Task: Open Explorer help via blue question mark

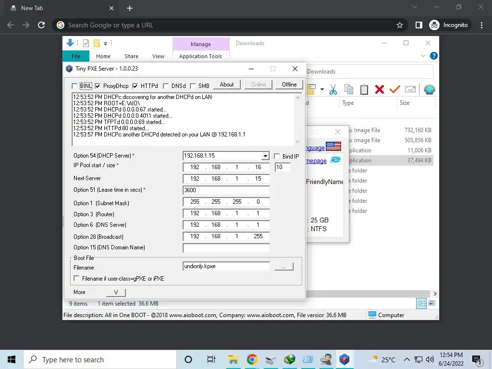Action: click(434, 56)
